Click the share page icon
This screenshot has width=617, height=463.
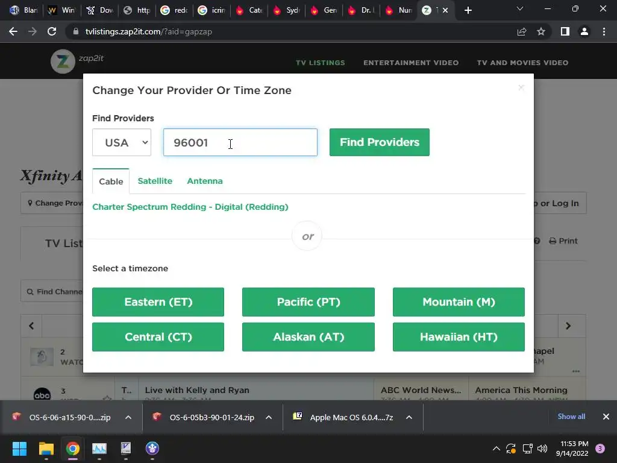pyautogui.click(x=522, y=31)
